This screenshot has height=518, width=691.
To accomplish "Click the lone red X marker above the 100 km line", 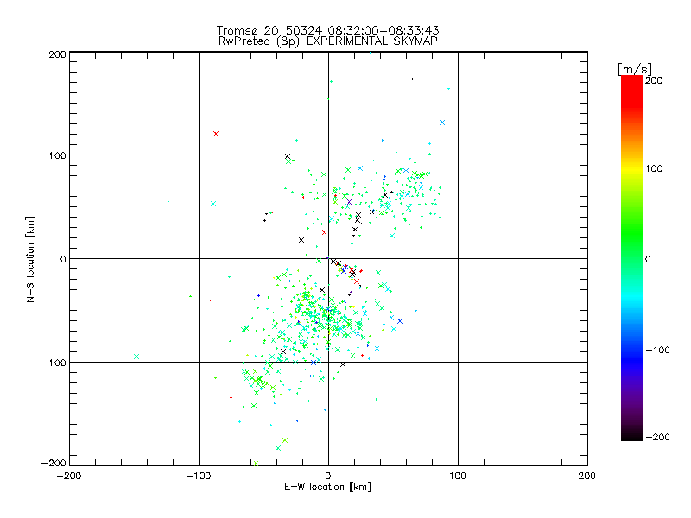I will (215, 134).
